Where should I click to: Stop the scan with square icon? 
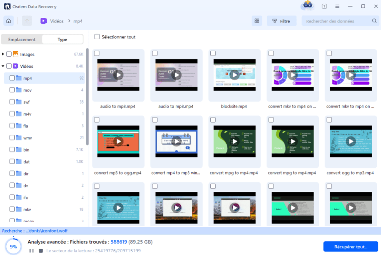click(x=40, y=251)
